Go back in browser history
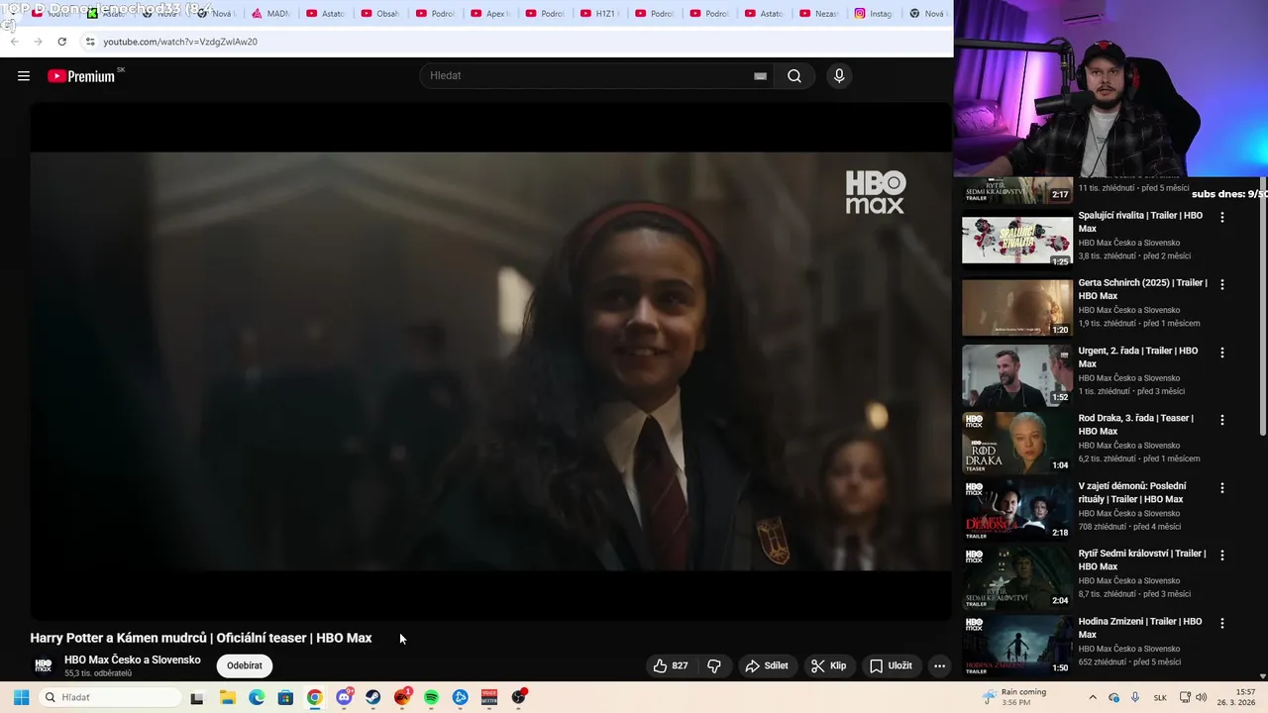The width and height of the screenshot is (1268, 713). (x=14, y=42)
